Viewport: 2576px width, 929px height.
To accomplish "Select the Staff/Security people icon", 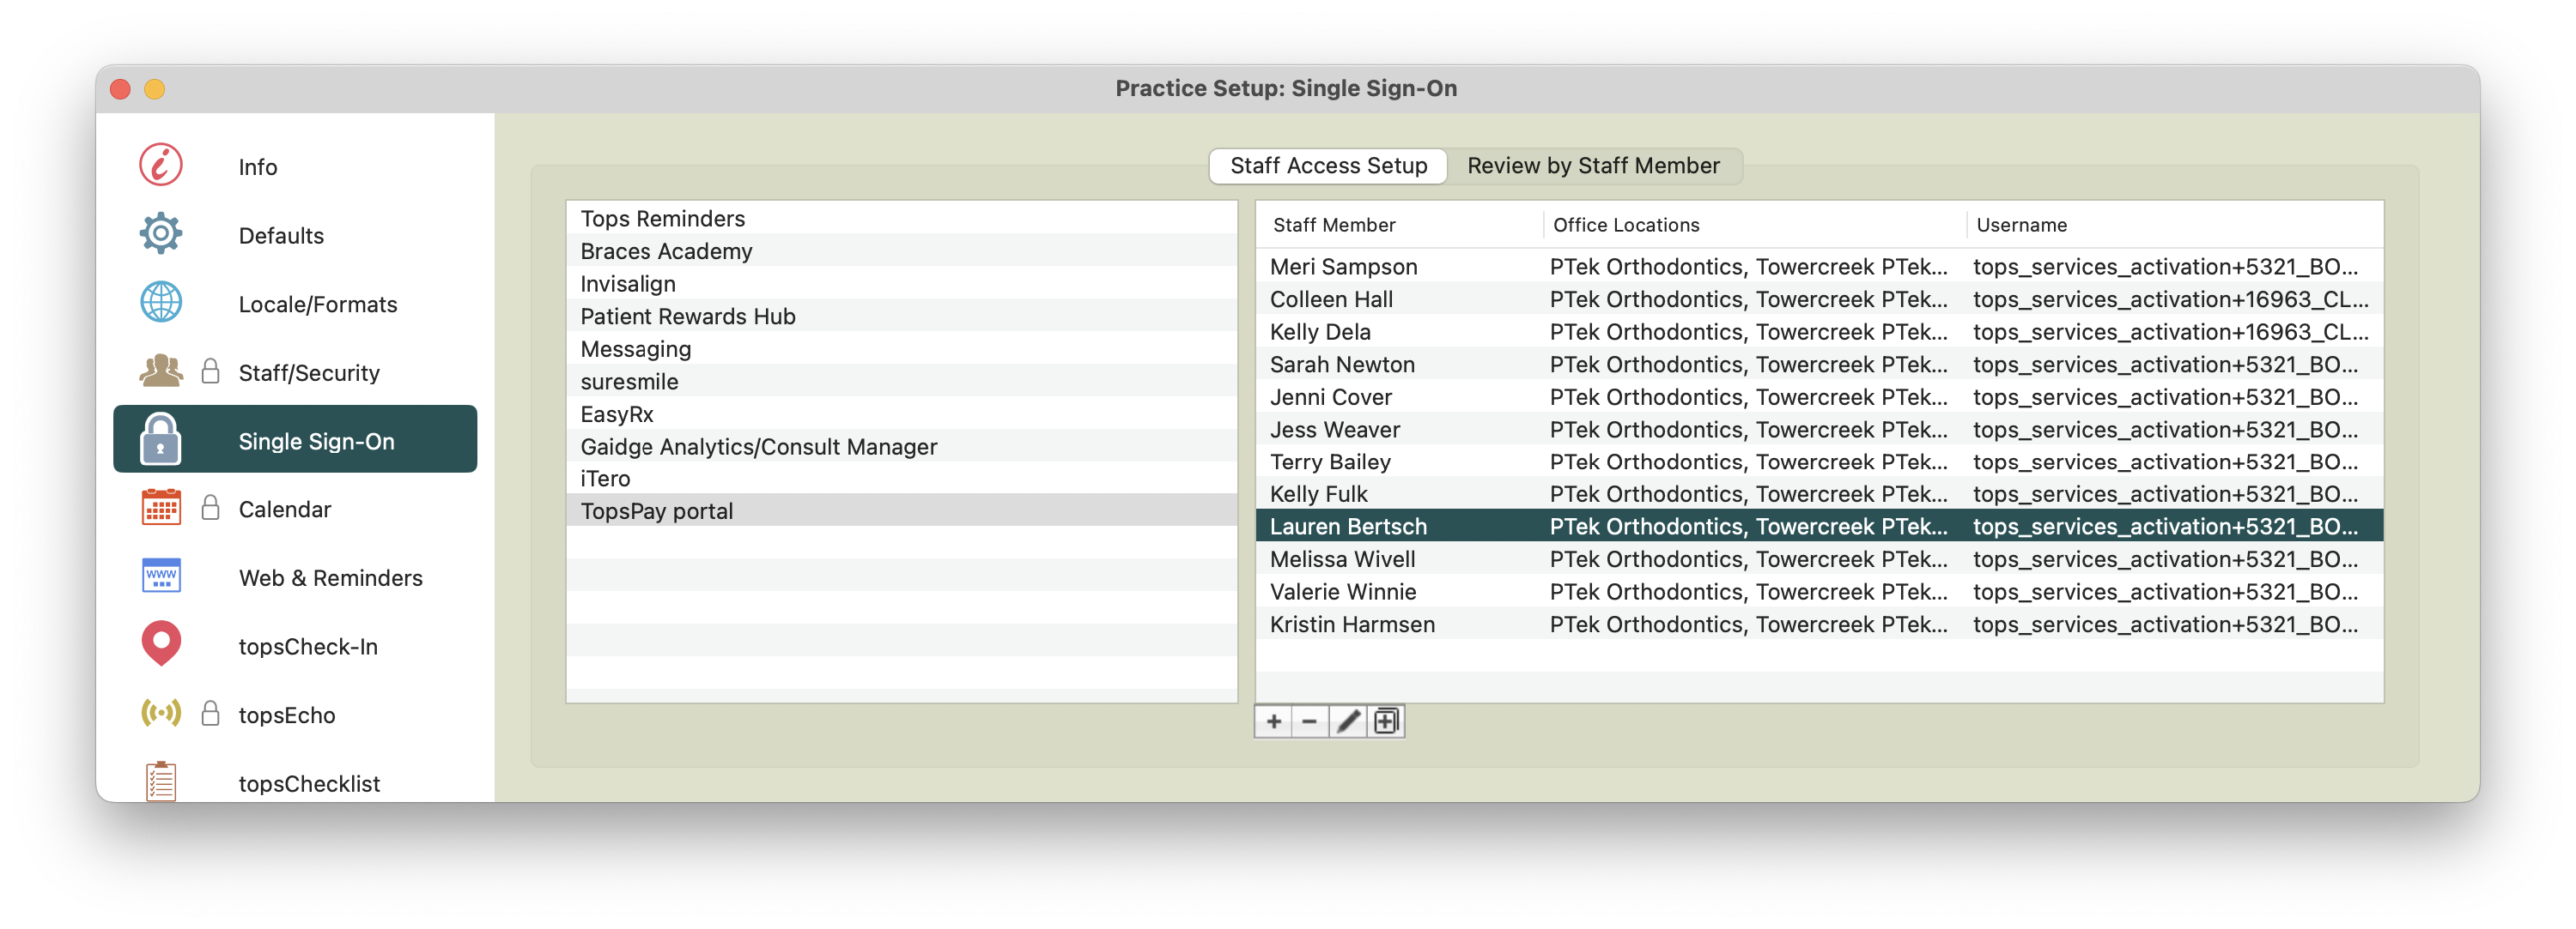I will click(160, 371).
